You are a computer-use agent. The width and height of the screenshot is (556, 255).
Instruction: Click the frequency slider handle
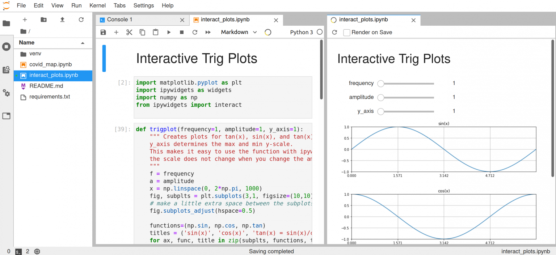point(380,84)
